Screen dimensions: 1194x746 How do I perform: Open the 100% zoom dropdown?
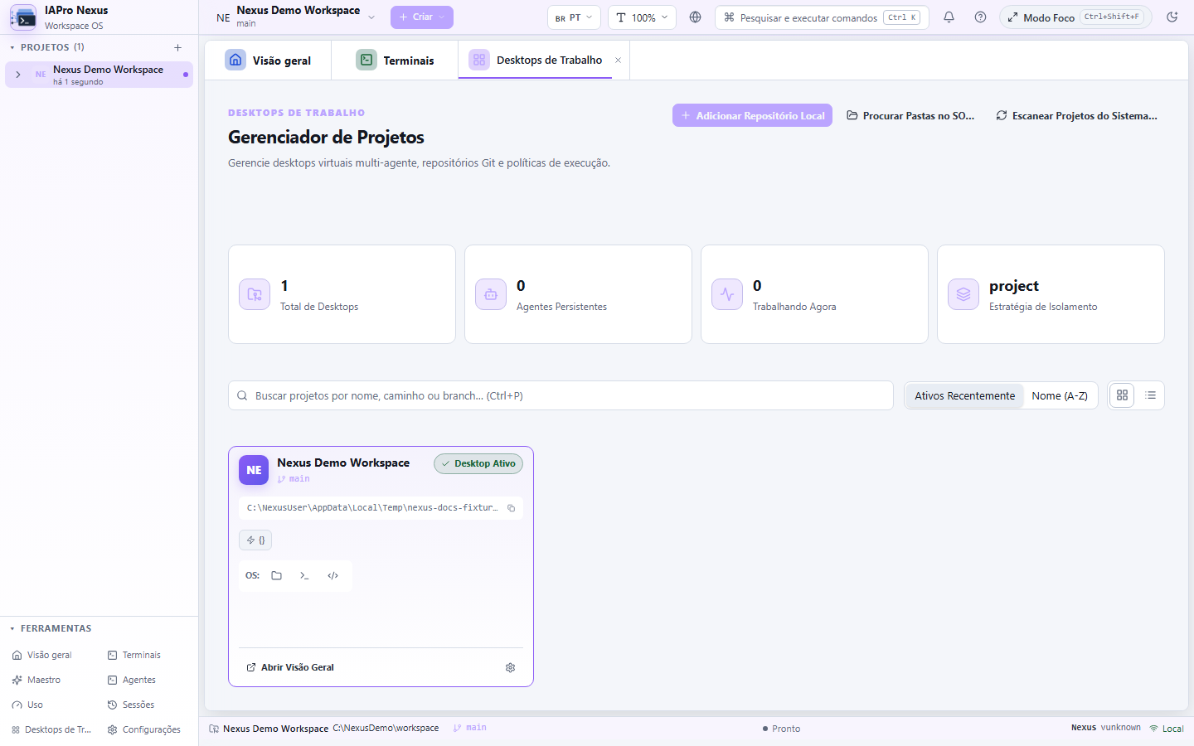tap(642, 17)
